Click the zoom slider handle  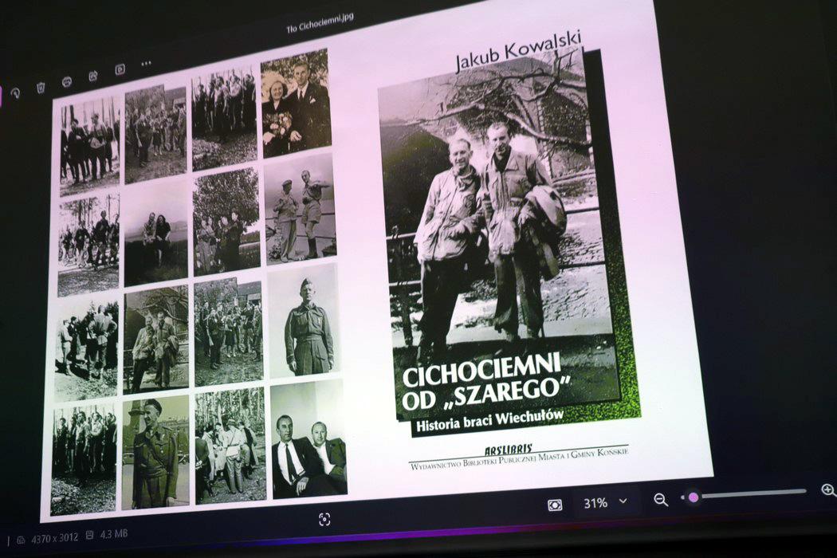click(x=694, y=497)
